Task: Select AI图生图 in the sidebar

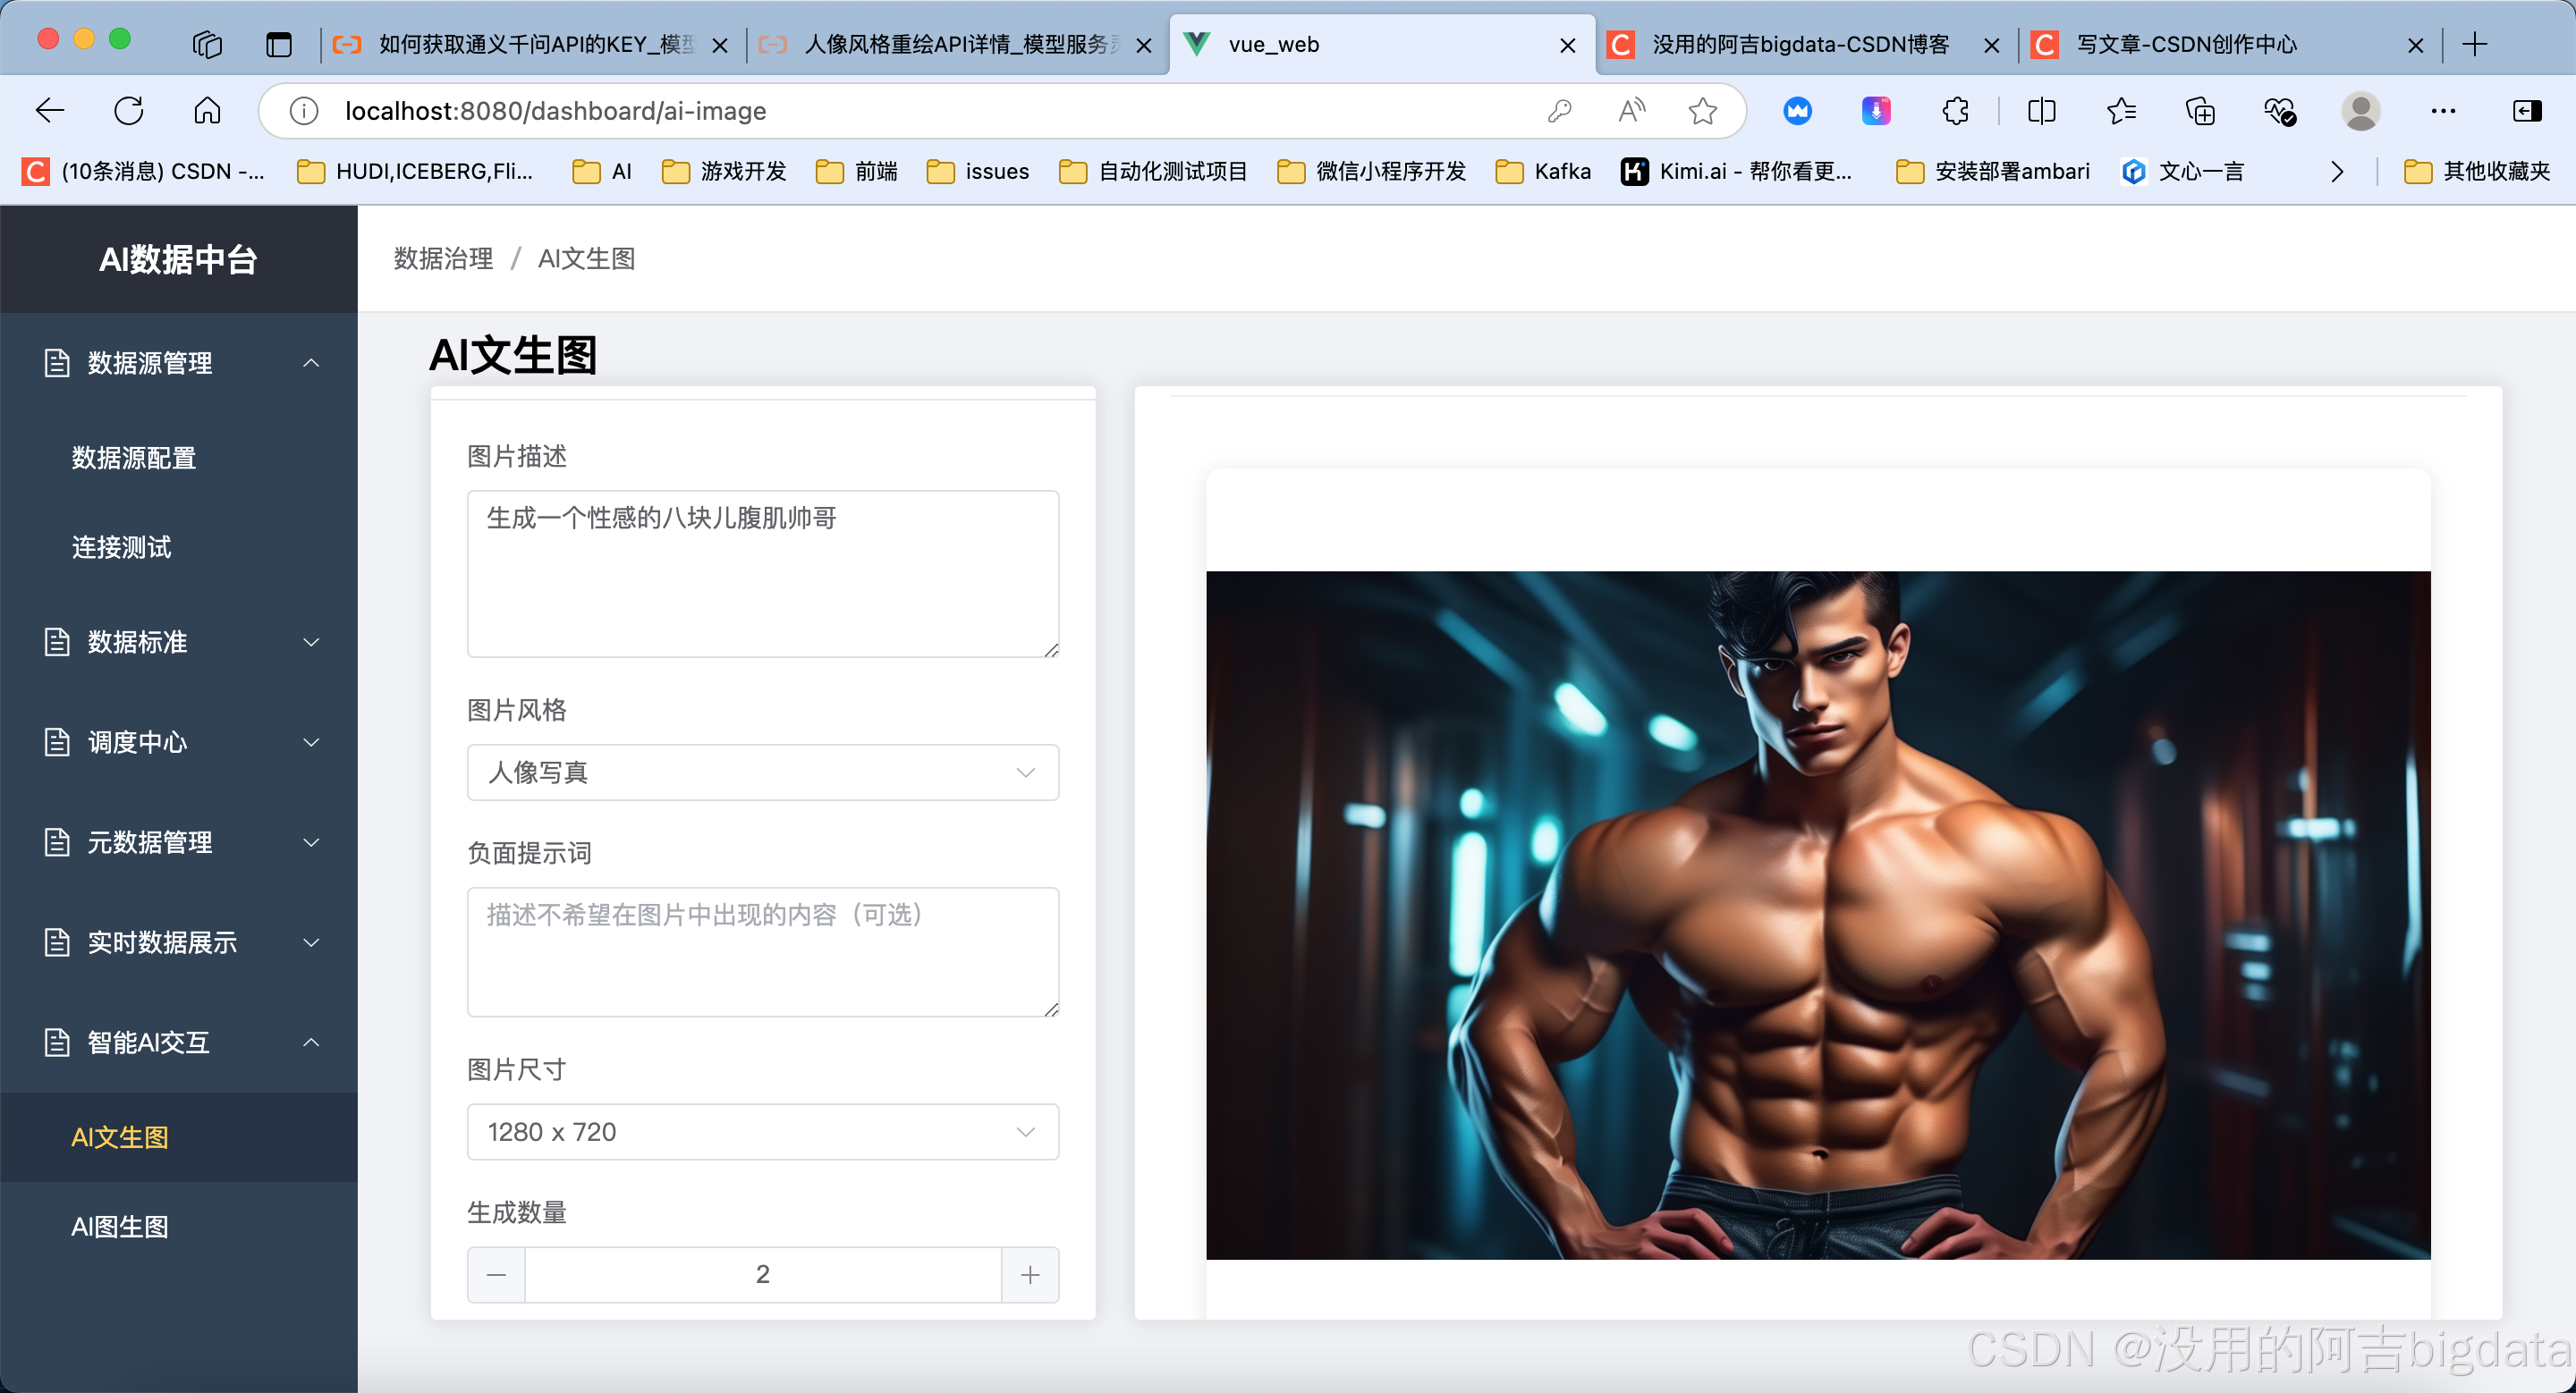Action: pos(120,1226)
